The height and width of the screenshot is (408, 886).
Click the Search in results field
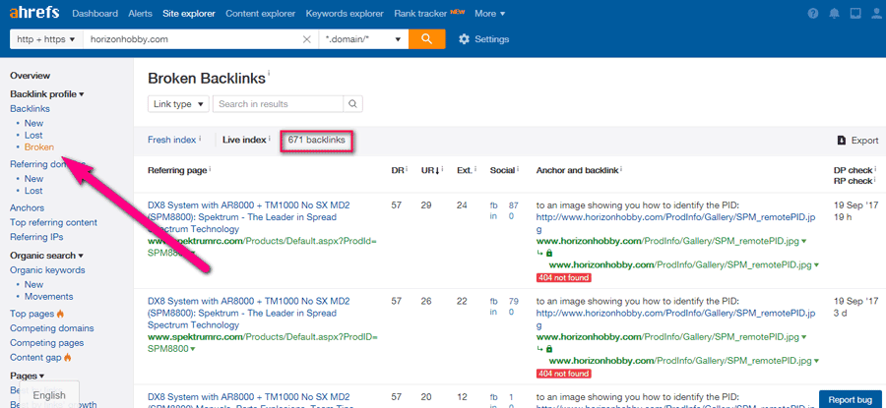278,104
